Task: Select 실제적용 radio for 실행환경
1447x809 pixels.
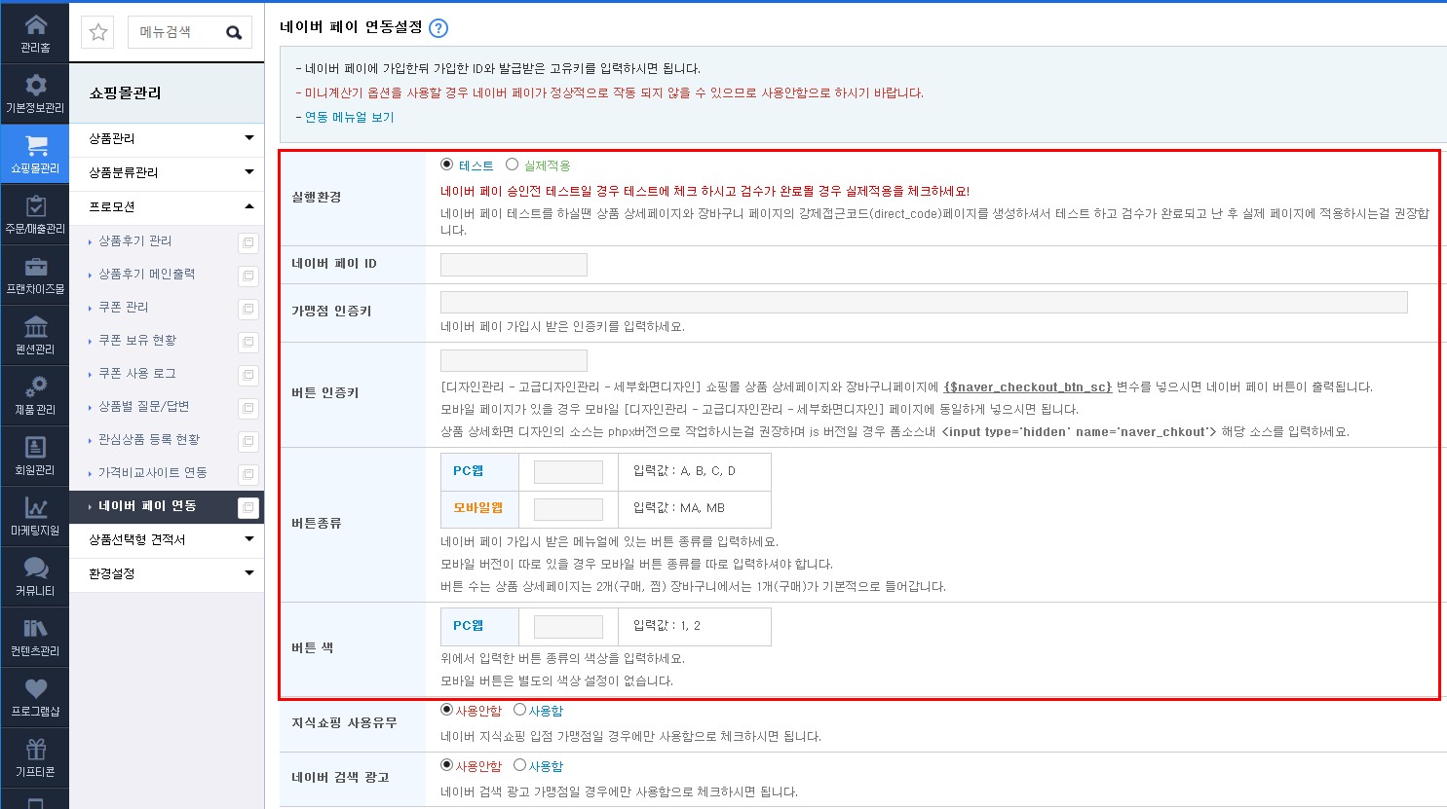Action: point(512,165)
